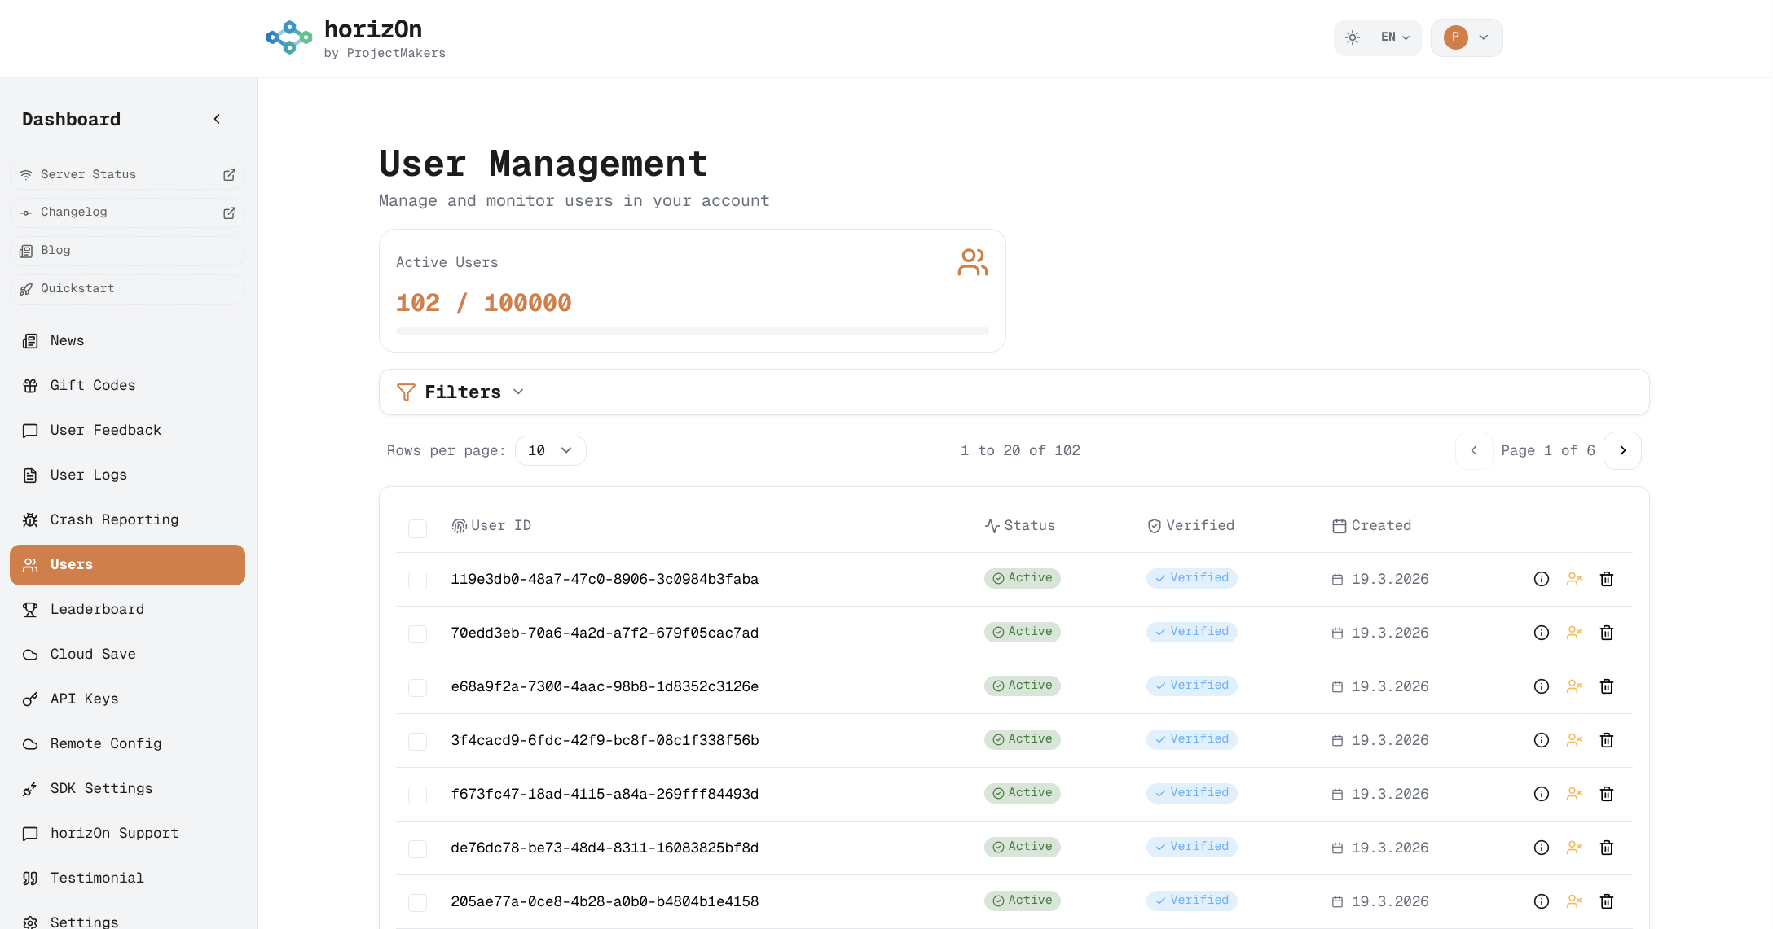
Task: Open info for user 205ae77a
Action: [x=1541, y=901]
